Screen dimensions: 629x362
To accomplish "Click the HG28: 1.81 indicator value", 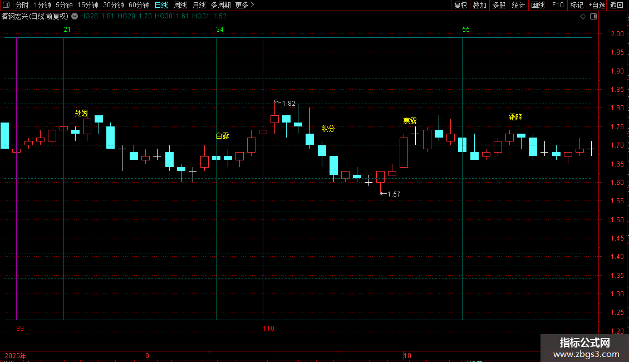I will (97, 16).
